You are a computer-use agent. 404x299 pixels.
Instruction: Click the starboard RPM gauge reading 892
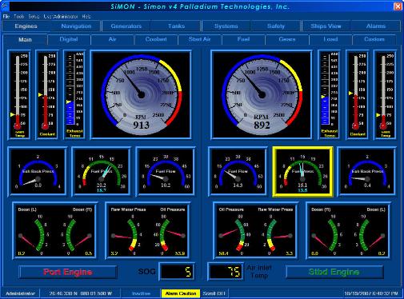tap(262, 94)
